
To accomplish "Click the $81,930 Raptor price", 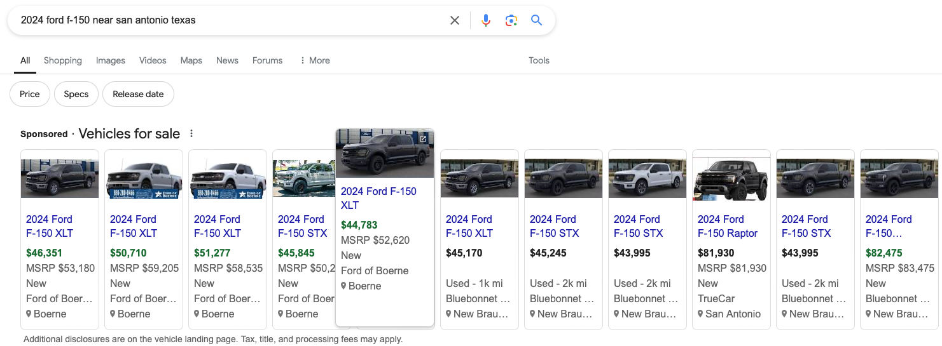I will (716, 253).
